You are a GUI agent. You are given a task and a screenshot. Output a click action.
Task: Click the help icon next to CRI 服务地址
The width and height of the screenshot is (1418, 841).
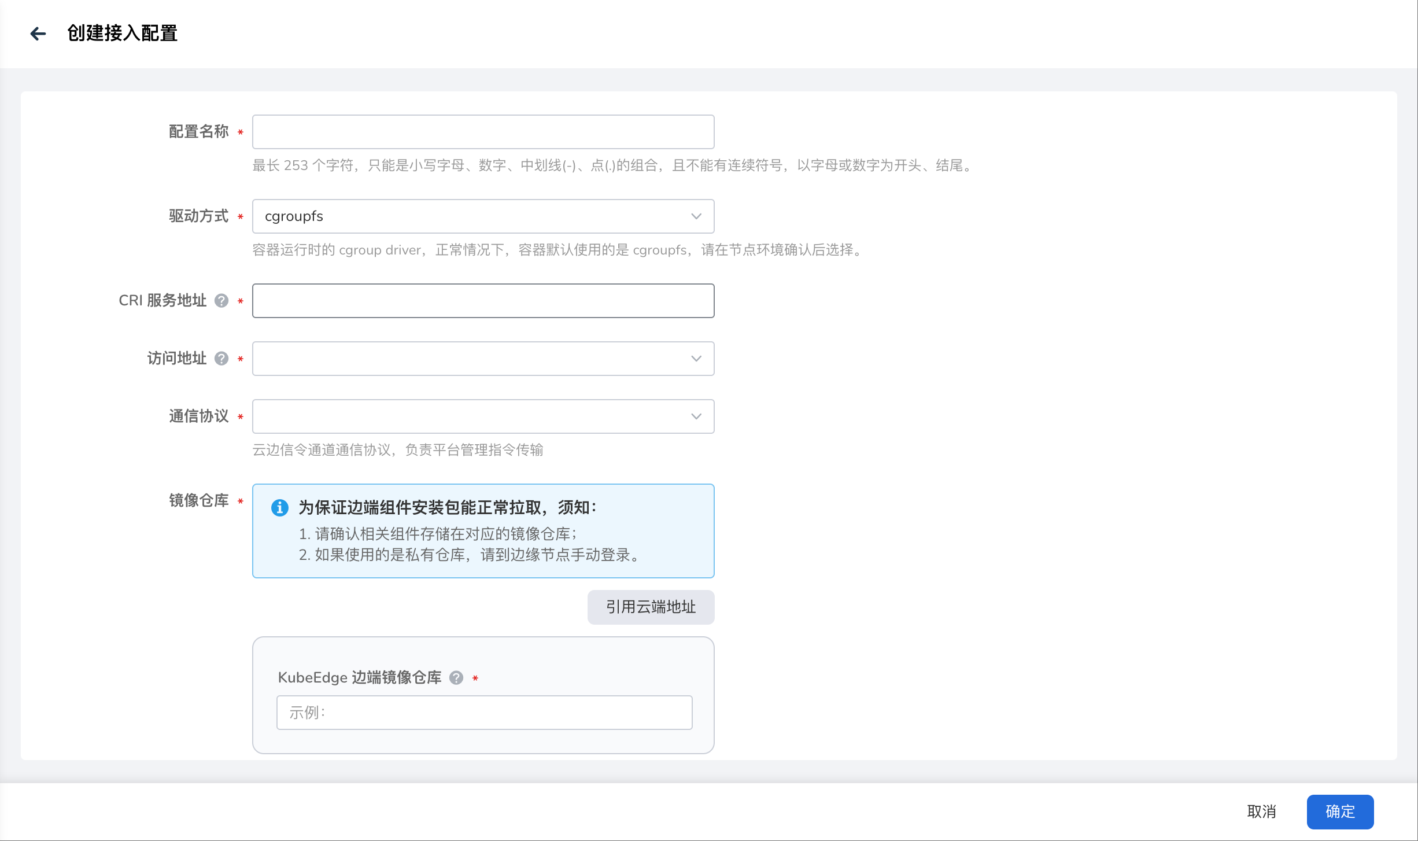(221, 301)
